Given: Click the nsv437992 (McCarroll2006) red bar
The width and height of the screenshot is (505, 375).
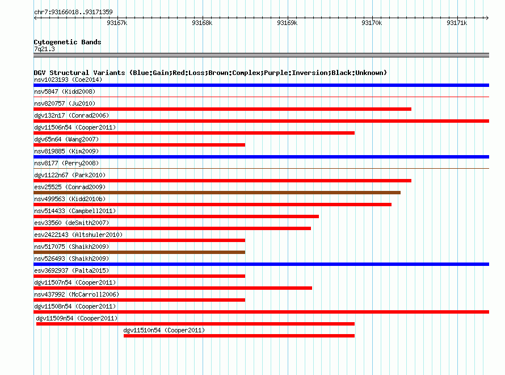Looking at the screenshot, I should pos(139,300).
